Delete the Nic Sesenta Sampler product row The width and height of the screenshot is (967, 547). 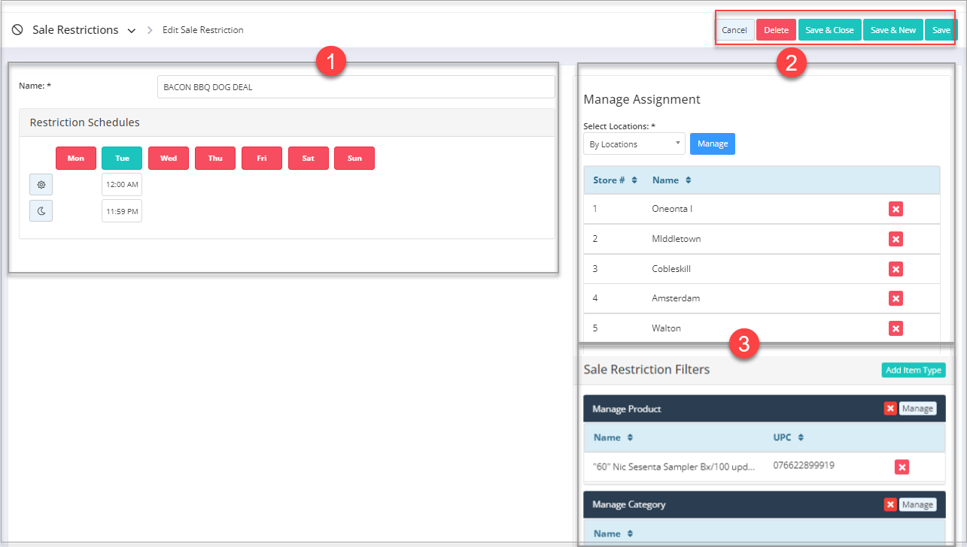(x=902, y=467)
